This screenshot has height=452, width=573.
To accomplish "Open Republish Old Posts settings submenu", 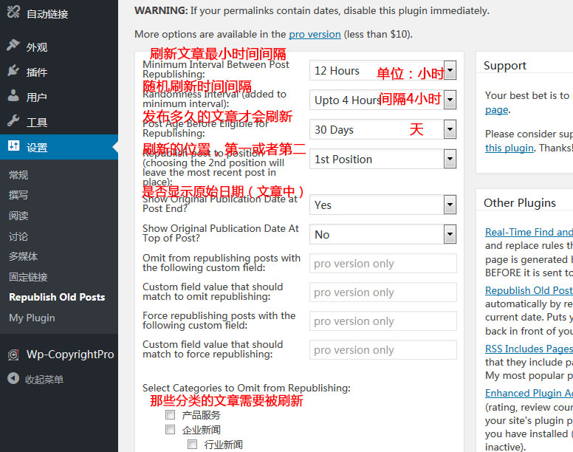I will click(57, 297).
